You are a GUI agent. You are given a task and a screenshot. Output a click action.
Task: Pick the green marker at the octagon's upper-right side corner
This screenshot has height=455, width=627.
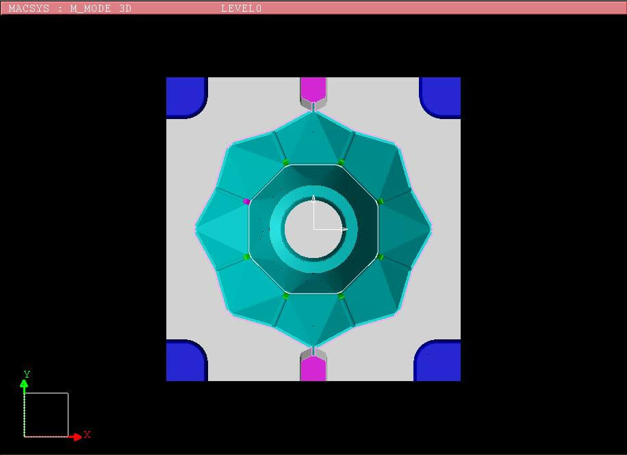pos(381,202)
